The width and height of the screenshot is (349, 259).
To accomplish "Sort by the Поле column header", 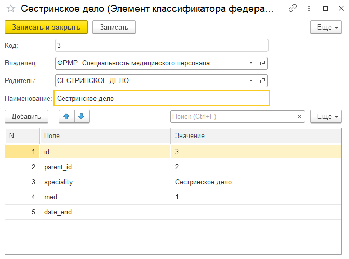I will coord(104,135).
